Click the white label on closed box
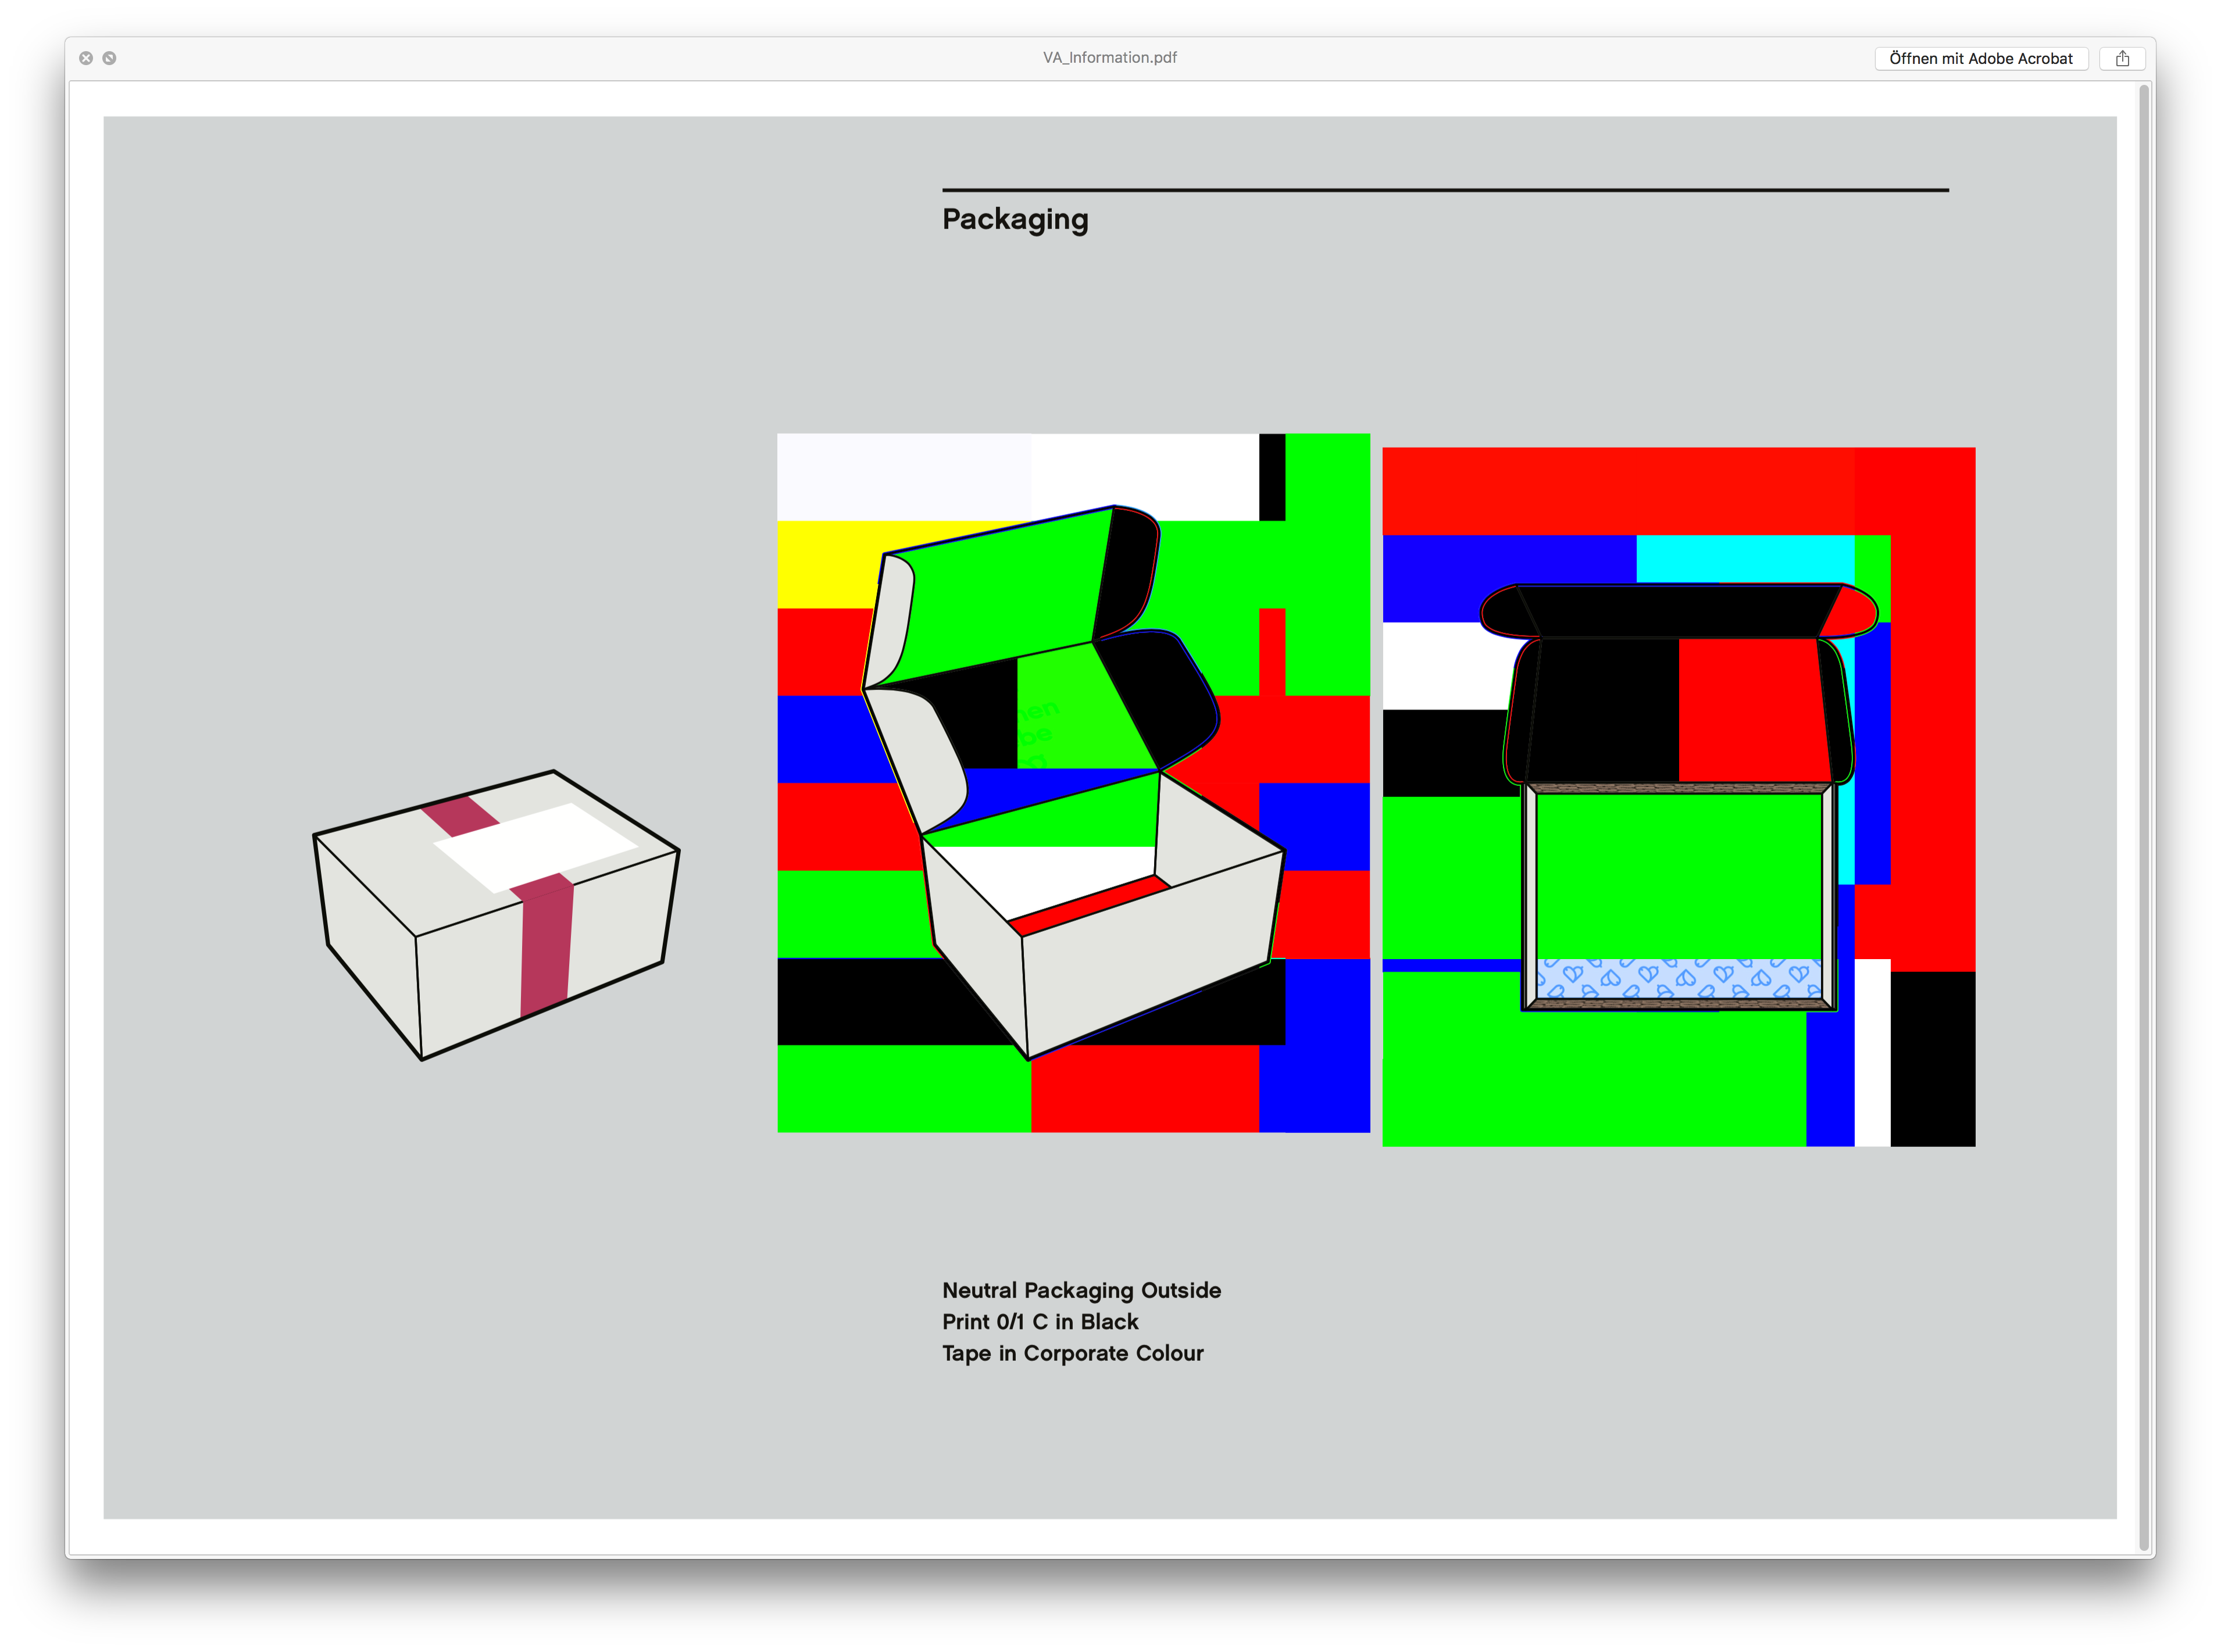The image size is (2221, 1652). (x=535, y=847)
